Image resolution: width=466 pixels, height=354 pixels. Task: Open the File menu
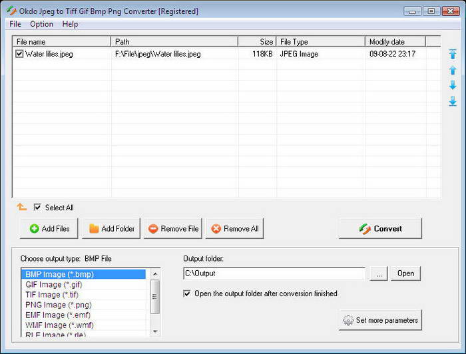(15, 24)
